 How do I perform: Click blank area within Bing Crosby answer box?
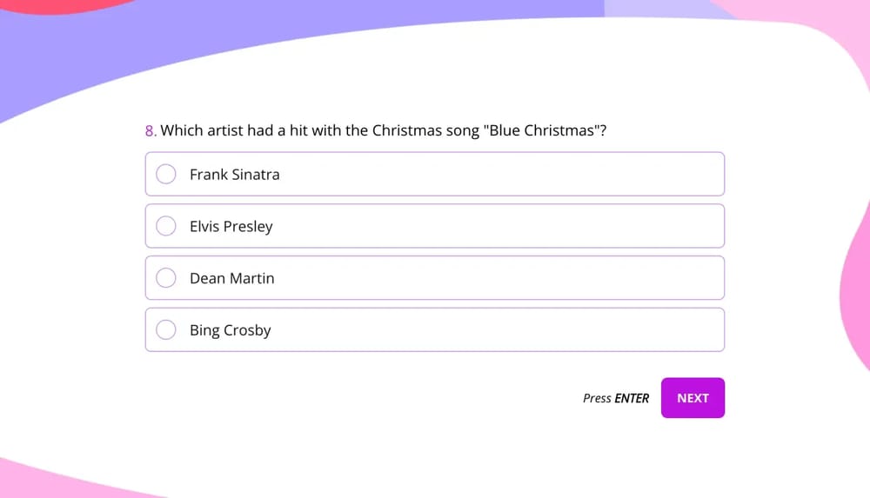click(x=522, y=330)
